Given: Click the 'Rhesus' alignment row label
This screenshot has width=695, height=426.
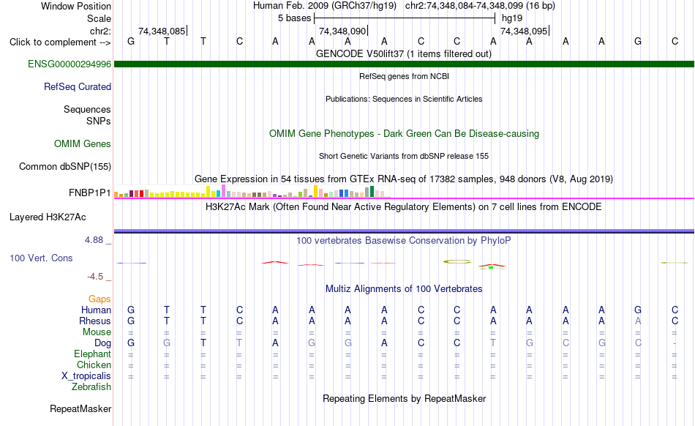Looking at the screenshot, I should point(95,321).
